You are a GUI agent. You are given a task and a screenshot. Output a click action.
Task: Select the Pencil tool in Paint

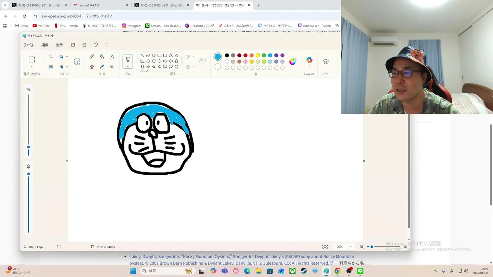(92, 57)
